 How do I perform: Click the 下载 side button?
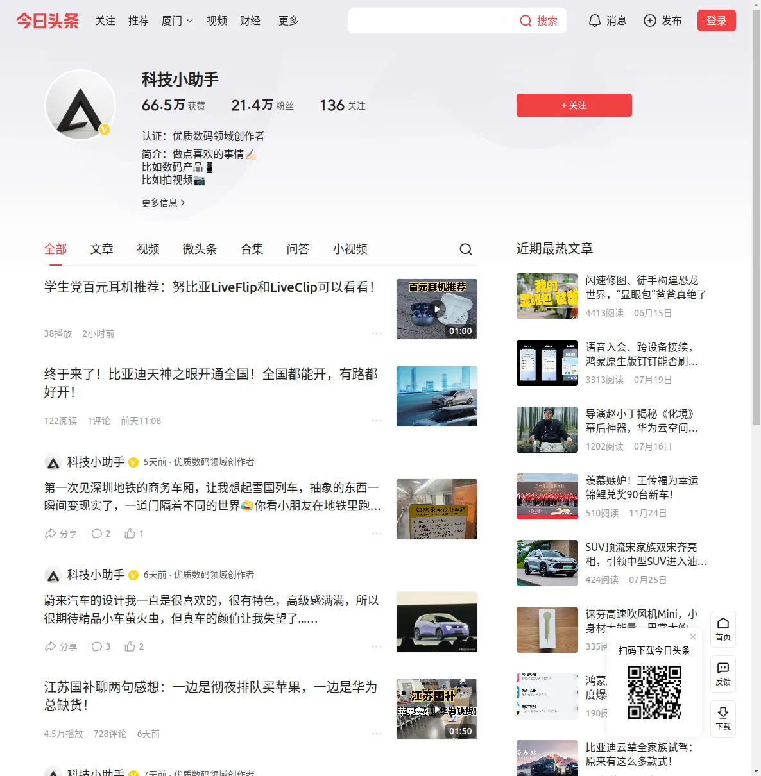click(x=723, y=719)
